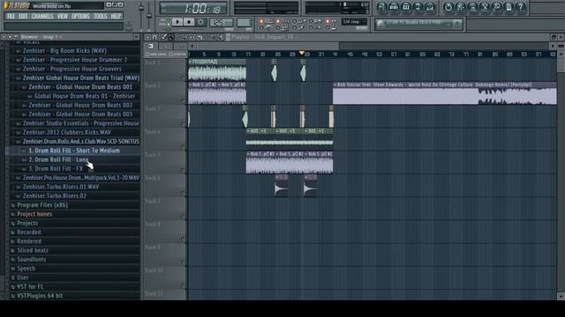Open Zenhiser - Global House Drum Beats 002
This screenshot has width=565, height=317.
click(x=80, y=105)
